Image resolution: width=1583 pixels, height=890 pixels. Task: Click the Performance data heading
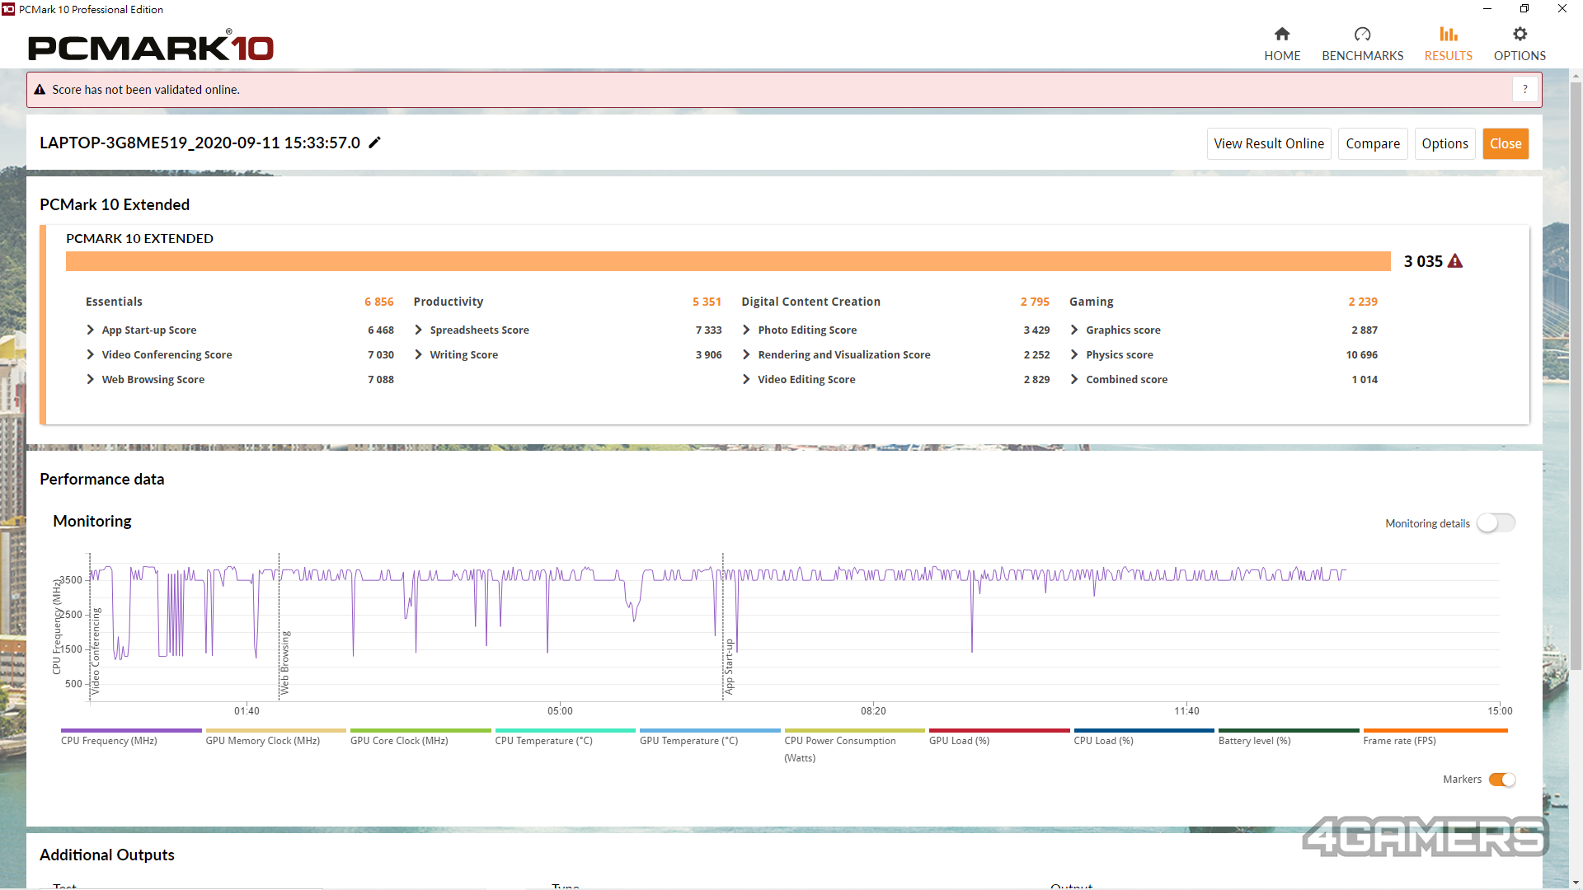pos(102,479)
